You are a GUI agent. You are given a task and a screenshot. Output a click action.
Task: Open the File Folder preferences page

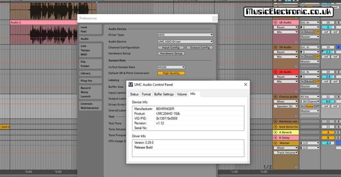[x=90, y=64]
